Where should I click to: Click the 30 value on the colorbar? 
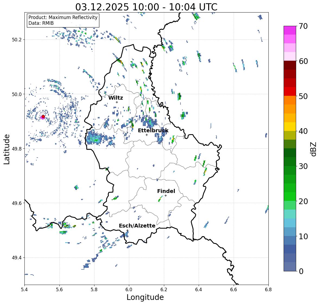point(303,166)
